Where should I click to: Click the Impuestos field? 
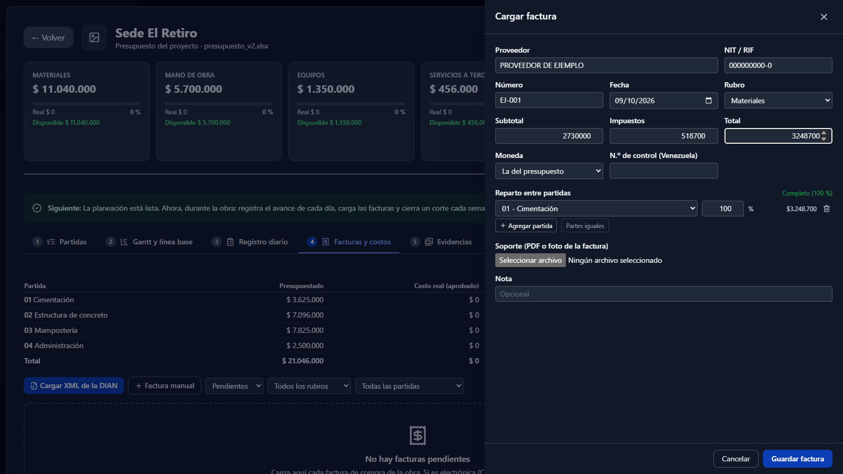point(664,136)
